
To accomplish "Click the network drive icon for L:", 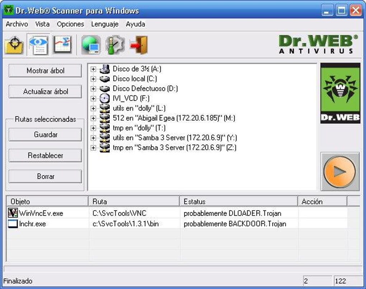I will 104,108.
